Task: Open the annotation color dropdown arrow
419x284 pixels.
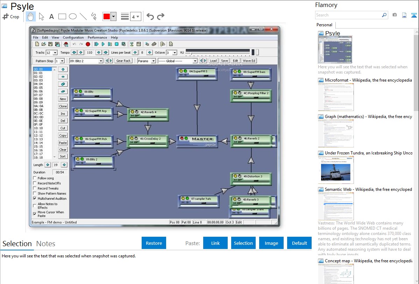Action: pos(113,16)
